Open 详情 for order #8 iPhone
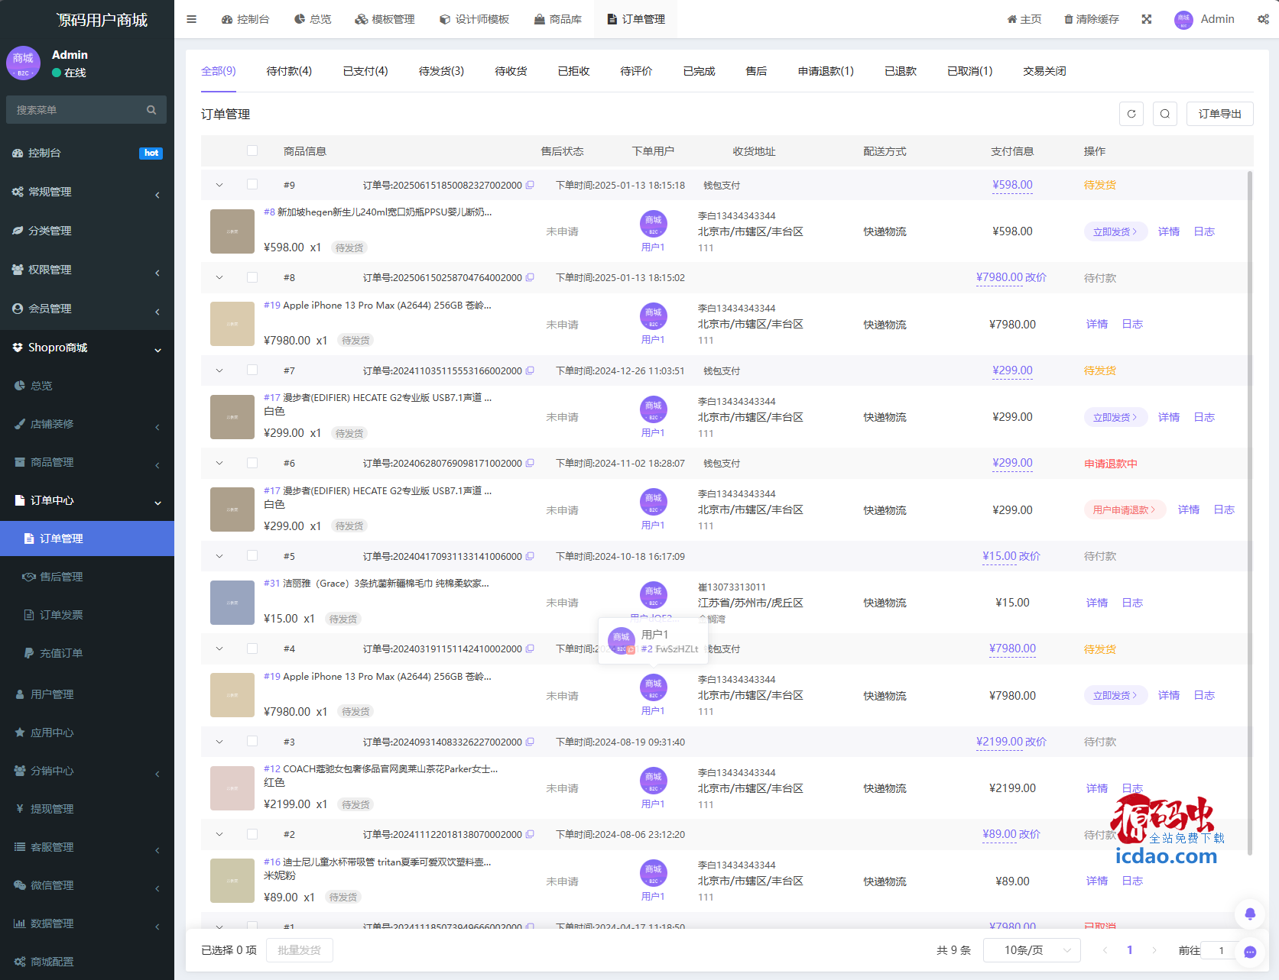1279x980 pixels. coord(1097,325)
